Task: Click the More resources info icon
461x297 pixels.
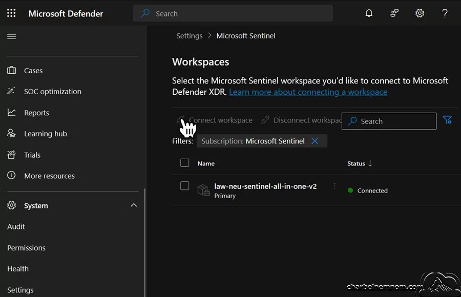Action: pyautogui.click(x=11, y=176)
